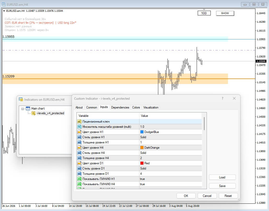Select i-levels_v4_protected in the indicators tree

[50, 113]
